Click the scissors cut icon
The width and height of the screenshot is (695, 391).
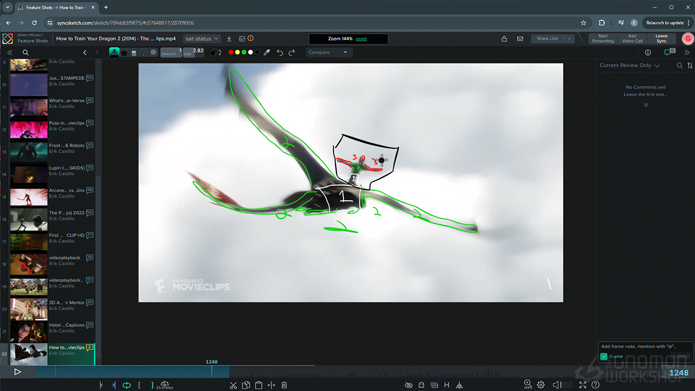click(x=233, y=385)
